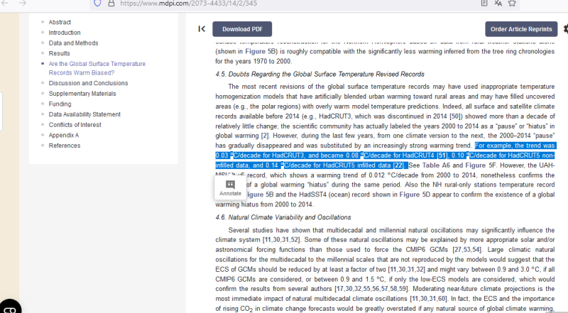
Task: Open the translate page icon
Action: pos(498,3)
